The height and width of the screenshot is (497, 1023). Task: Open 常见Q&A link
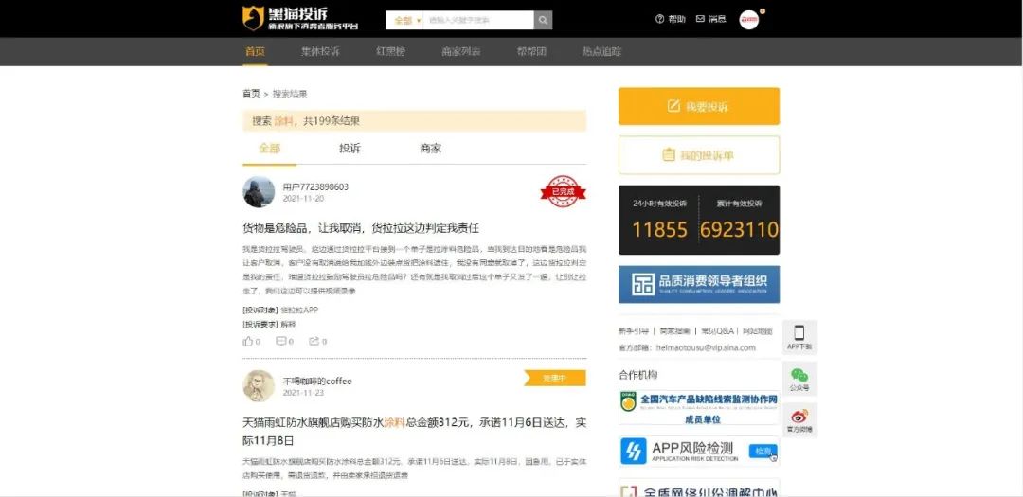(717, 331)
